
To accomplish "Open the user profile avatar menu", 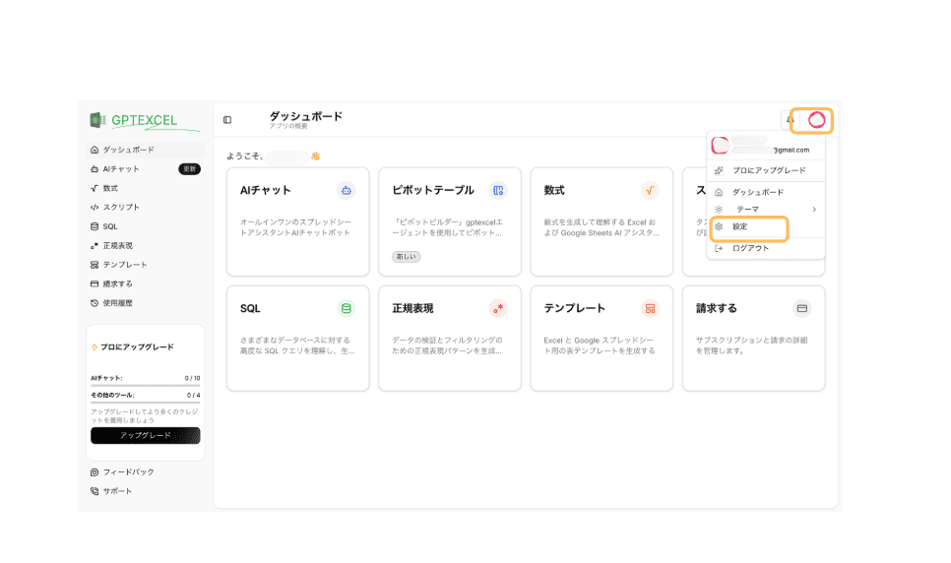I will 815,120.
